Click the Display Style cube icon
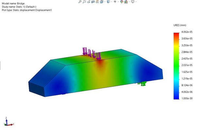209x130 pixels. (x=108, y=2)
